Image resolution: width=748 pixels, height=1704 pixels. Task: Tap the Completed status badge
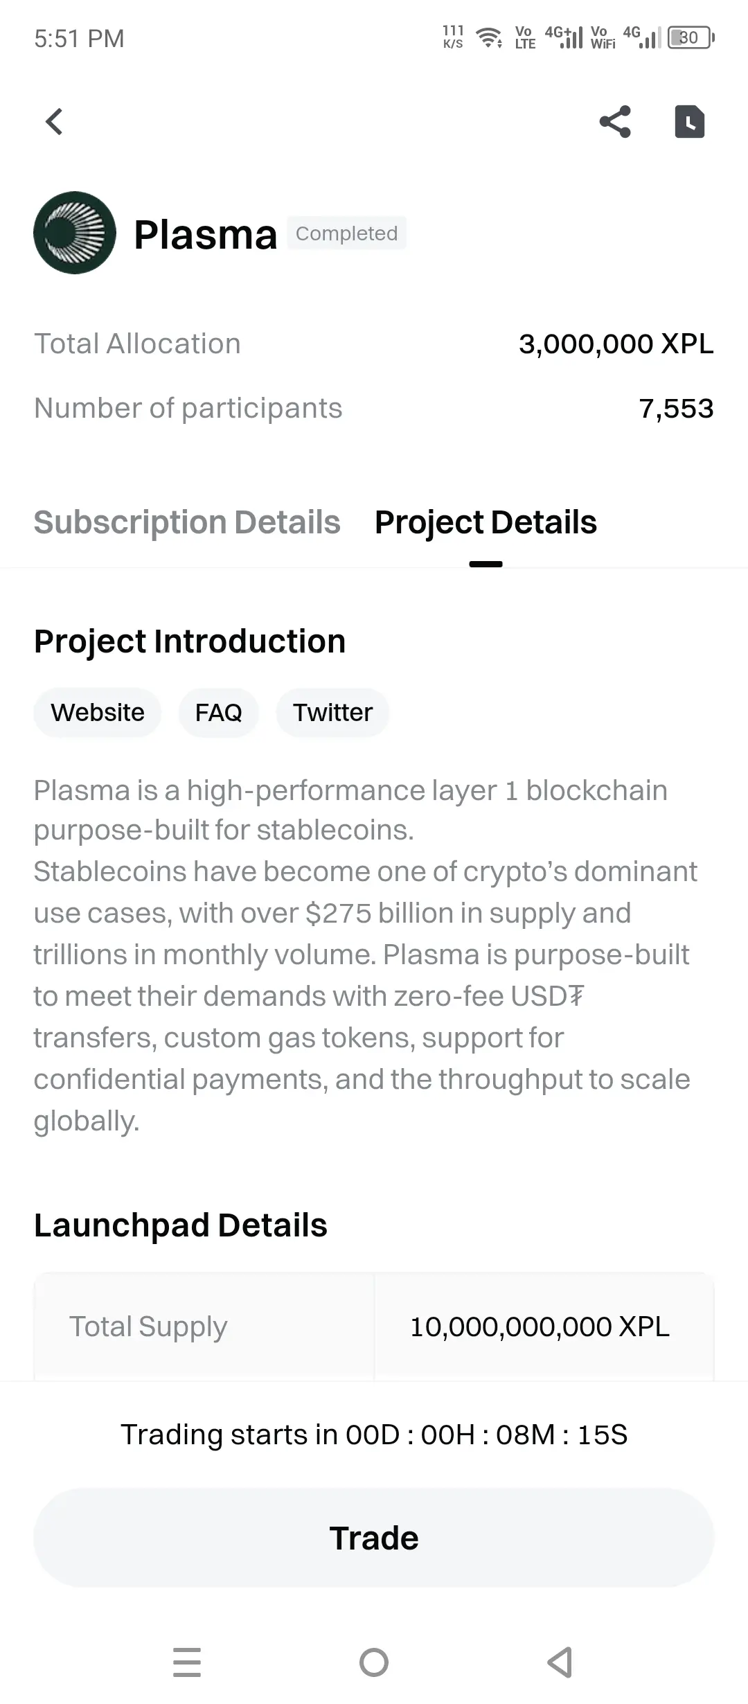click(x=347, y=233)
